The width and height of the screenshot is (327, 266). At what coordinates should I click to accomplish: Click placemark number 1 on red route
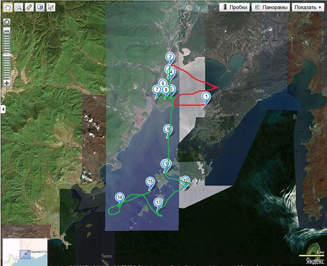[x=206, y=97]
